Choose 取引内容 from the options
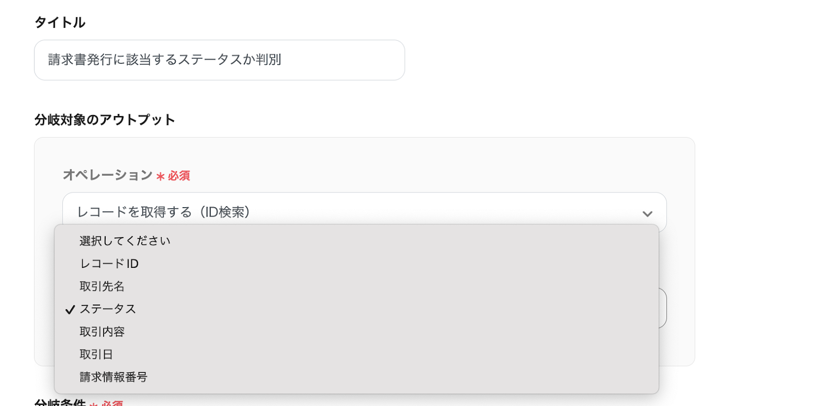The image size is (837, 406). tap(102, 332)
